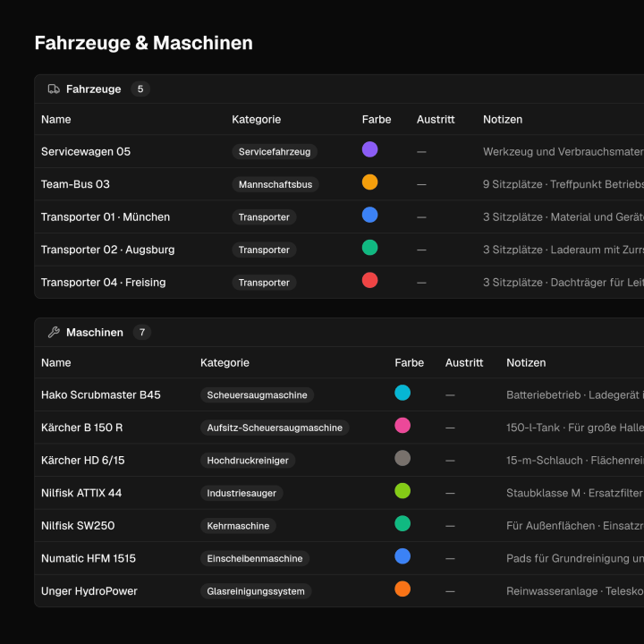Click the Notizen column header in Maschinen table
Viewport: 644px width, 644px height.
[x=526, y=362]
